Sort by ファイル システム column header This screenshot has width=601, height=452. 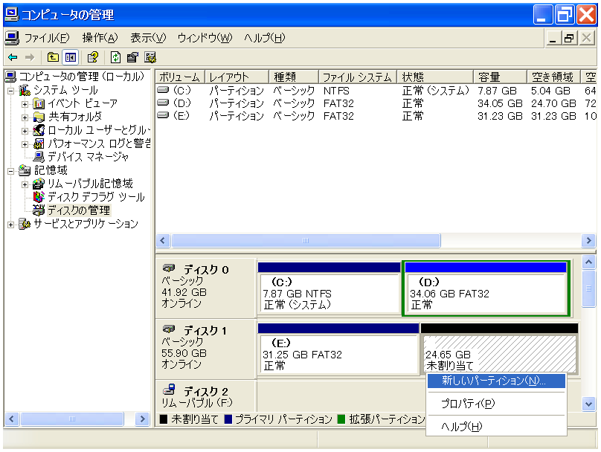point(358,77)
